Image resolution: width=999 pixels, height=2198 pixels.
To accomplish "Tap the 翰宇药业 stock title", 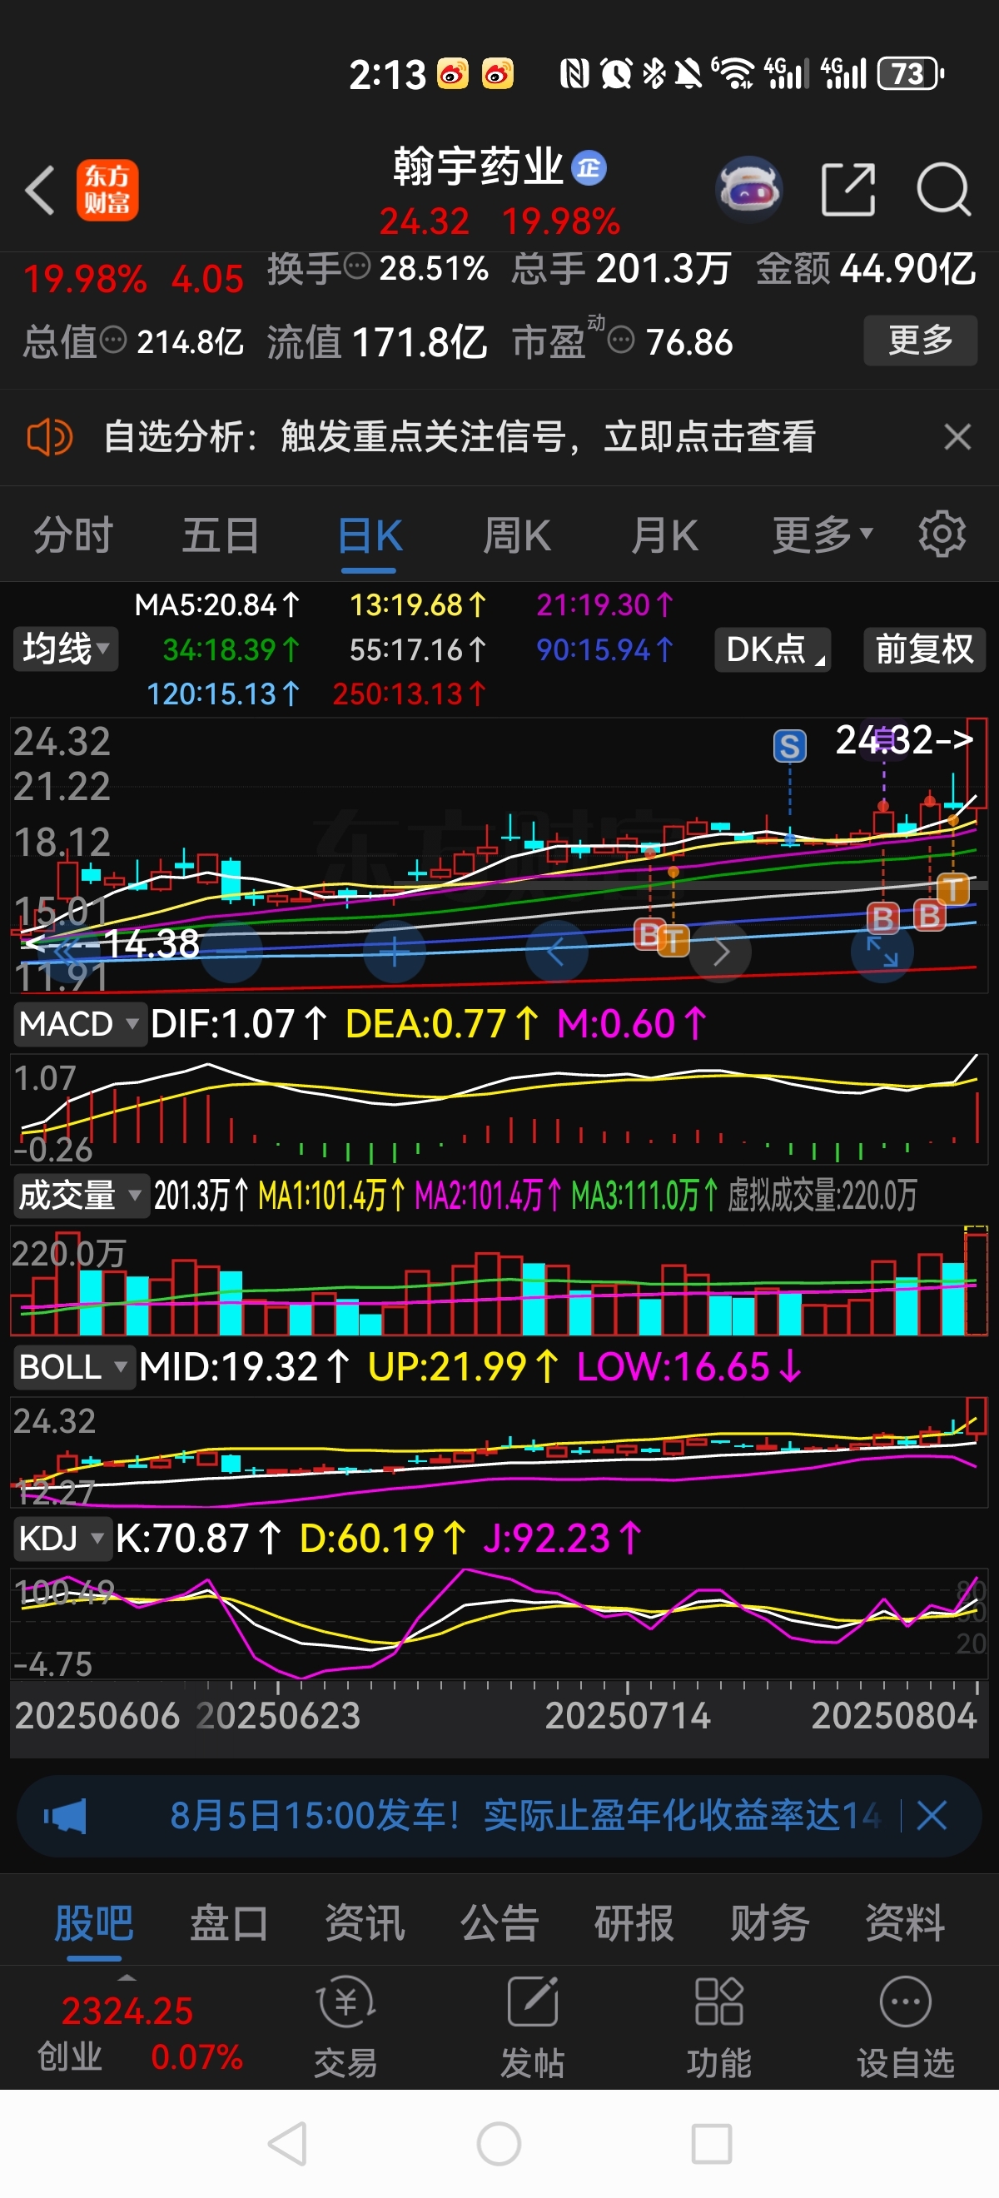I will point(478,167).
